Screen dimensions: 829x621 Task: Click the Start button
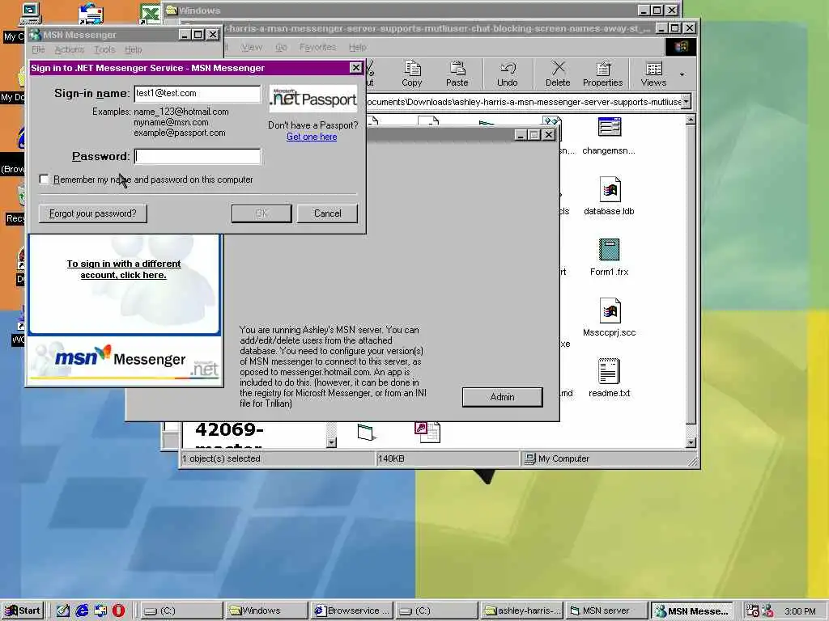click(x=23, y=611)
